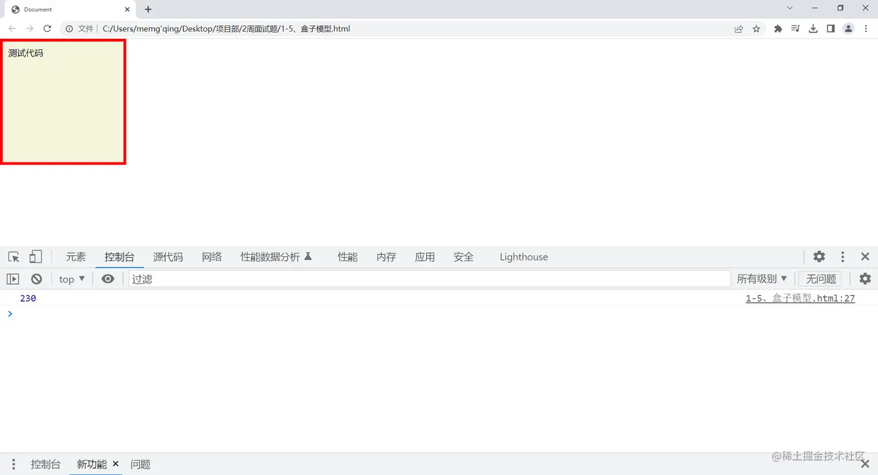Open the 性能数据分析 tab
878x475 pixels.
(x=276, y=257)
